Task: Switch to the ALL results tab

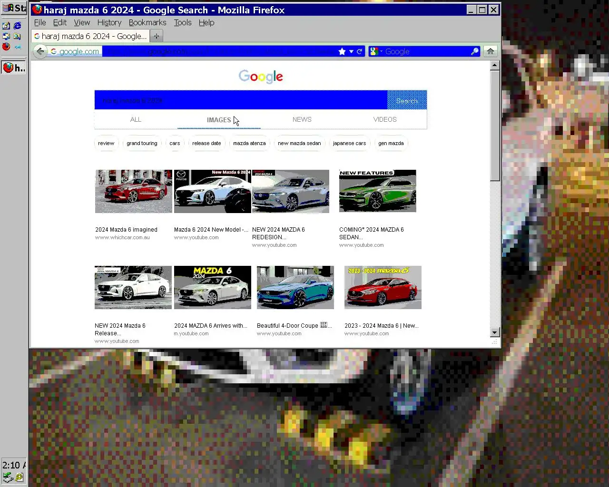Action: [x=136, y=119]
